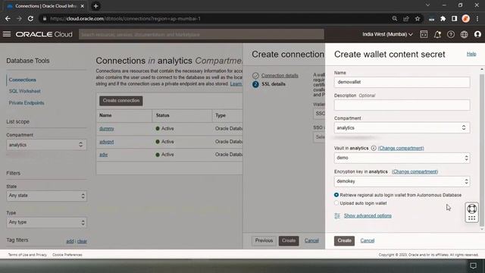485x273 pixels.
Task: Open a new browser tab with plus
Action: click(95, 6)
